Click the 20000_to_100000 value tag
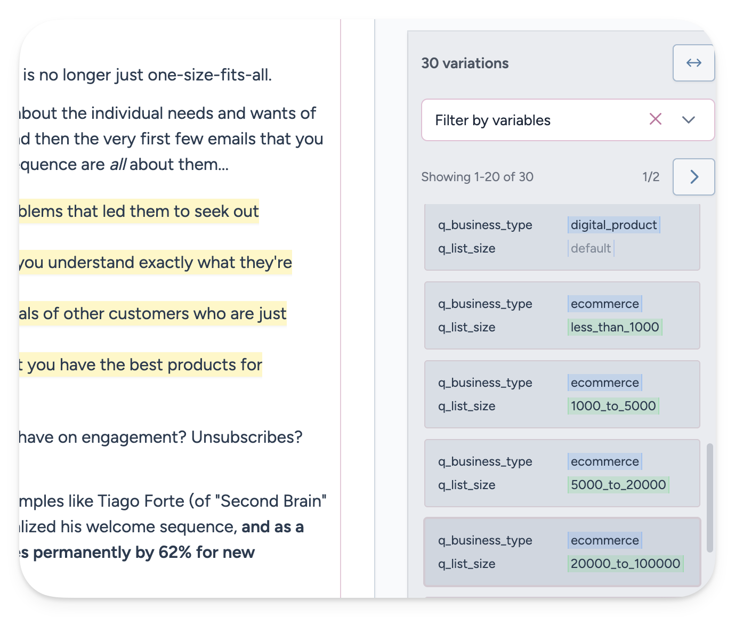The width and height of the screenshot is (735, 617). [625, 564]
